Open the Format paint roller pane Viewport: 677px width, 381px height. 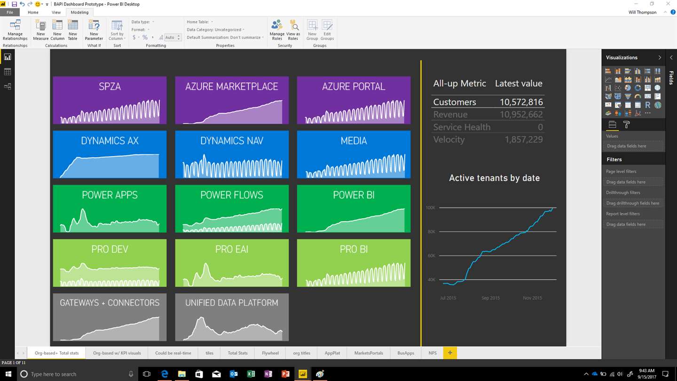tap(627, 125)
